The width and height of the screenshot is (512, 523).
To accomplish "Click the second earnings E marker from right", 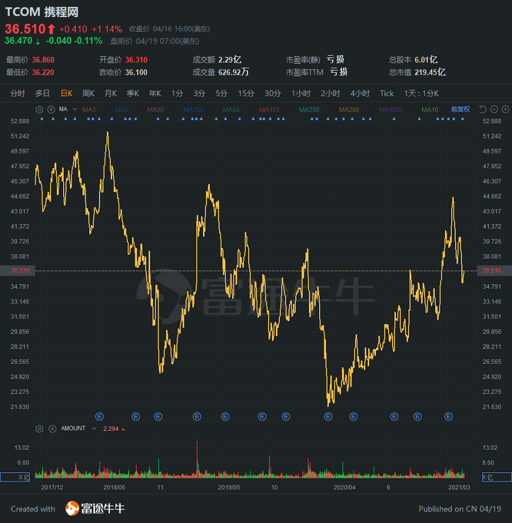I will pos(418,417).
